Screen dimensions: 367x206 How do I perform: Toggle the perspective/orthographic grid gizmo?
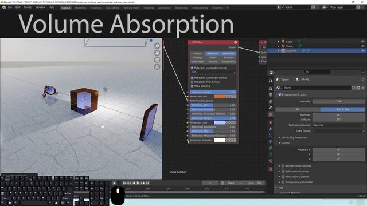[x=157, y=67]
